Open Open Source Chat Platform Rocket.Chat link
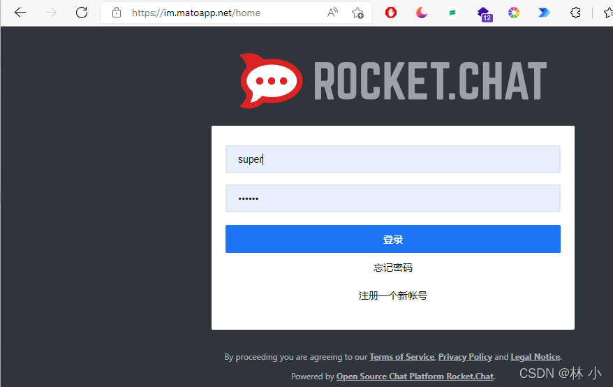The image size is (613, 387). click(415, 377)
